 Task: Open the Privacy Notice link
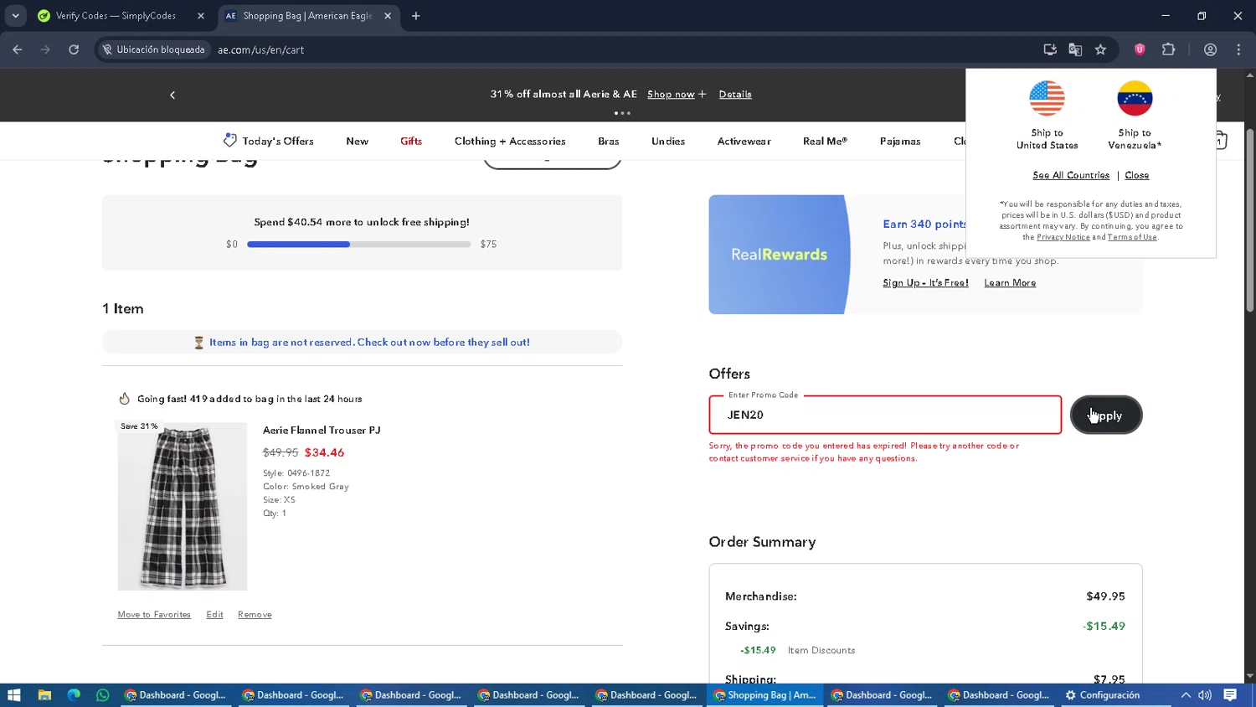click(1063, 237)
